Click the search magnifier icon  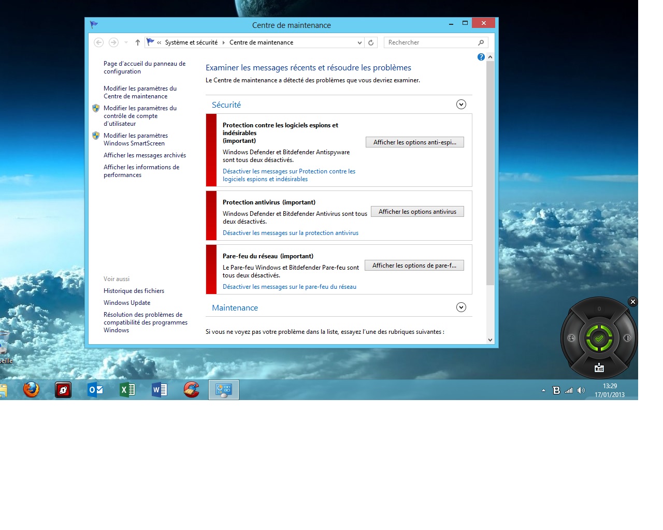tap(481, 42)
